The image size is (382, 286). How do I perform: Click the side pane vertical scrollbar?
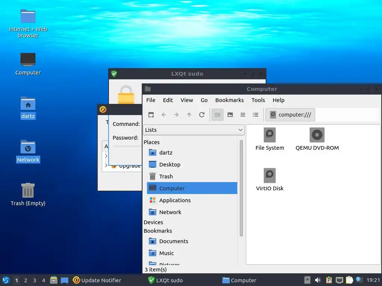click(241, 188)
